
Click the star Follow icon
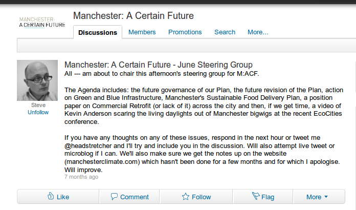pos(186,197)
